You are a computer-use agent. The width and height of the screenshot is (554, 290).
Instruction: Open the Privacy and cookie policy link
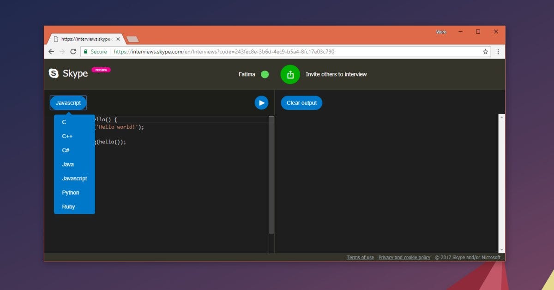pyautogui.click(x=404, y=257)
